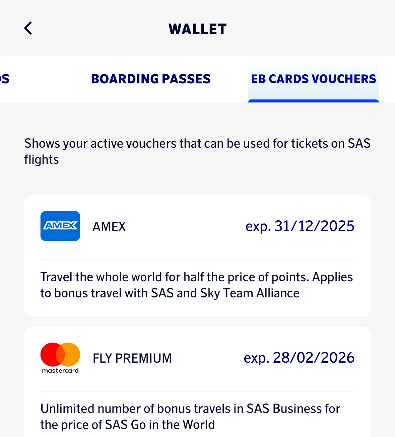Click the divider line in AMEX card
This screenshot has width=395, height=437.
coord(197,260)
